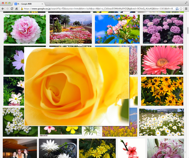Open the pink peony thumbnail
The image size is (189, 158).
tap(25, 29)
